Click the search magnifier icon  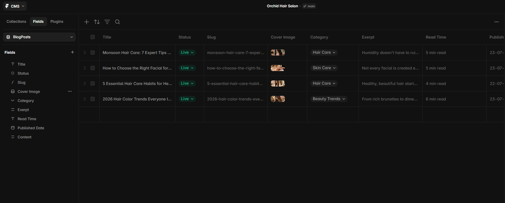coord(118,22)
